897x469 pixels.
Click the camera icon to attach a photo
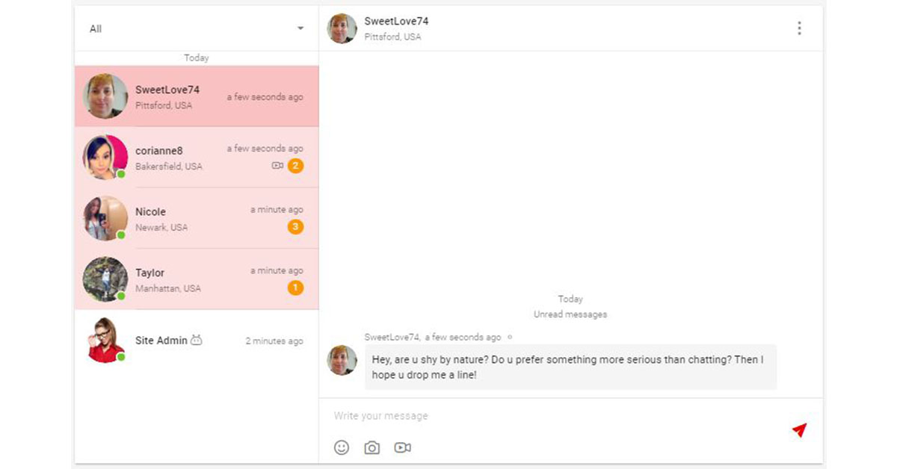click(x=372, y=447)
